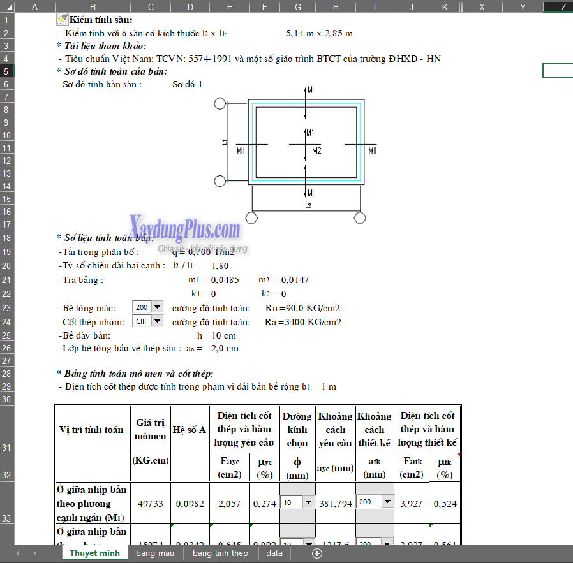Select column B header
Screen dimensions: 573x563
(93, 7)
